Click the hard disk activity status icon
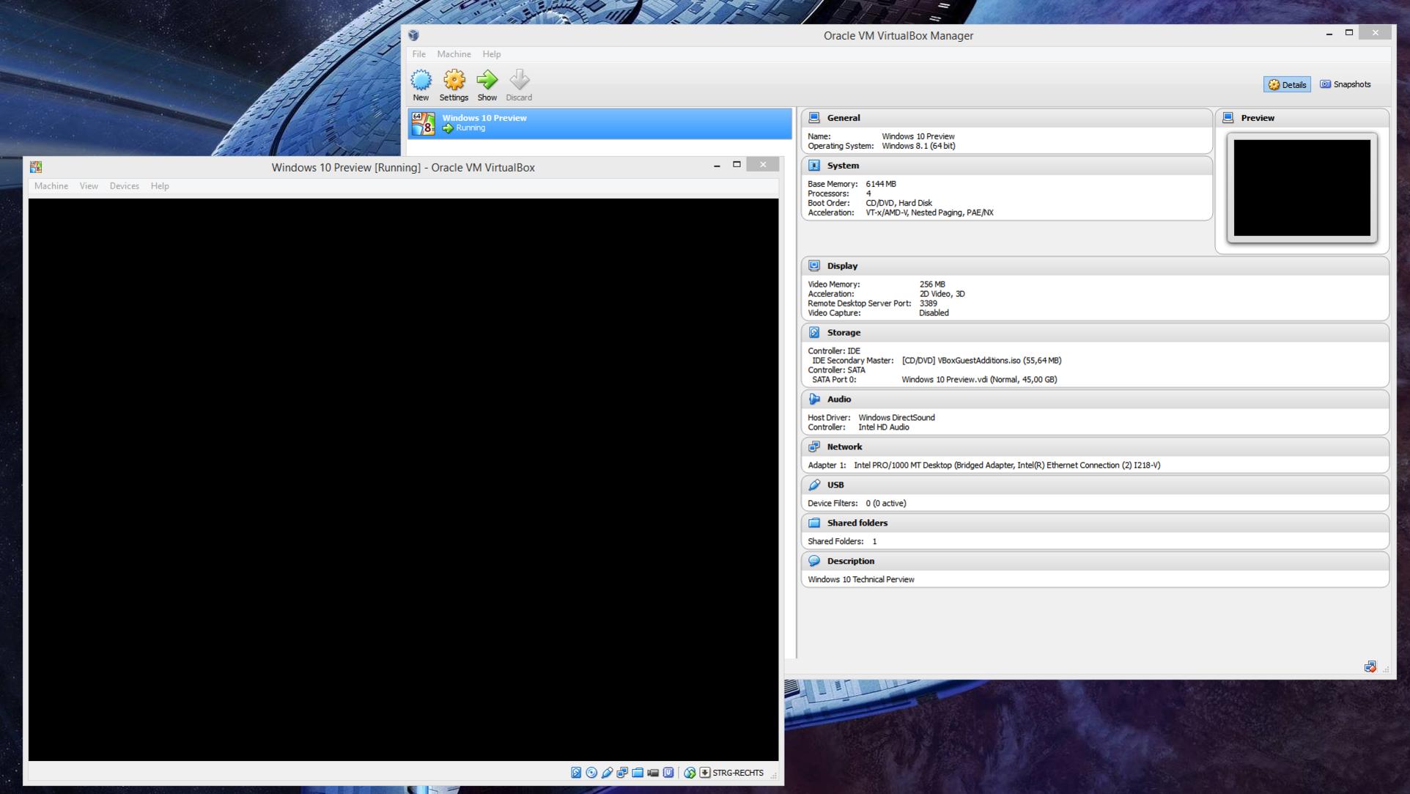The width and height of the screenshot is (1410, 794). [576, 773]
